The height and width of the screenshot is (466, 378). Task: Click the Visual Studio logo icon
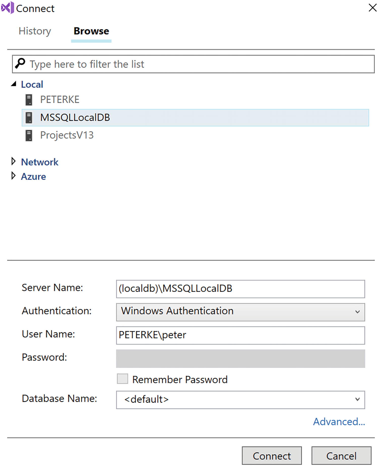coord(7,8)
